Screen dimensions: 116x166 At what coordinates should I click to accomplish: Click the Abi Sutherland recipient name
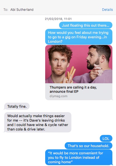[22, 10]
